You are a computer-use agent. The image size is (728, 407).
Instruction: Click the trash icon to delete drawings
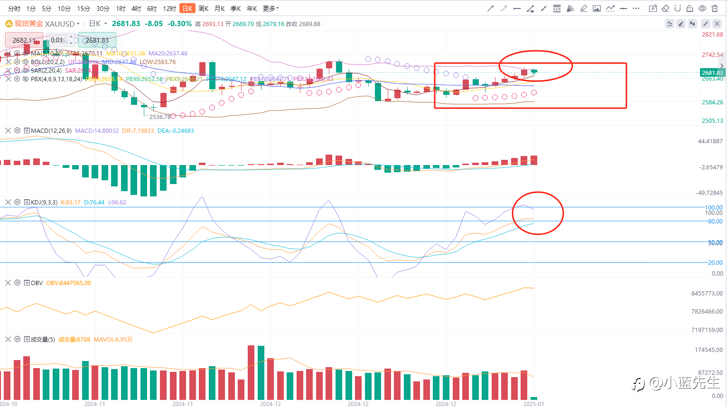[x=715, y=9]
